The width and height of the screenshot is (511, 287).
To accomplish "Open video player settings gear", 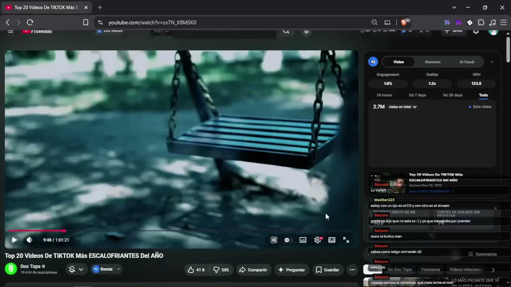I will coord(318,240).
